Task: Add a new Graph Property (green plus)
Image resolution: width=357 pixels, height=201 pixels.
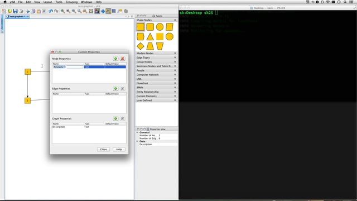Action: point(115,118)
